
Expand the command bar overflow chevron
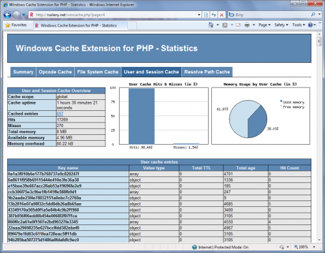pyautogui.click(x=320, y=23)
